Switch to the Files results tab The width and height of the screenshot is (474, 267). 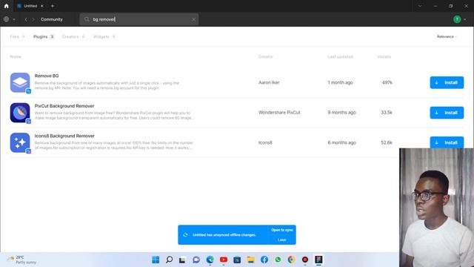coord(17,36)
